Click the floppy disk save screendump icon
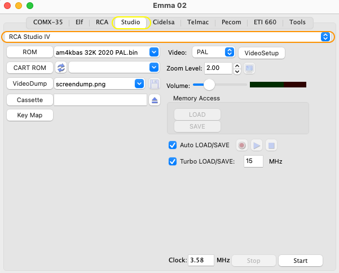The width and height of the screenshot is (339, 273). [155, 84]
